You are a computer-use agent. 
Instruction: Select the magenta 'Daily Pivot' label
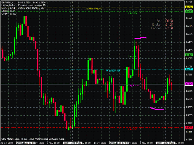[133, 86]
